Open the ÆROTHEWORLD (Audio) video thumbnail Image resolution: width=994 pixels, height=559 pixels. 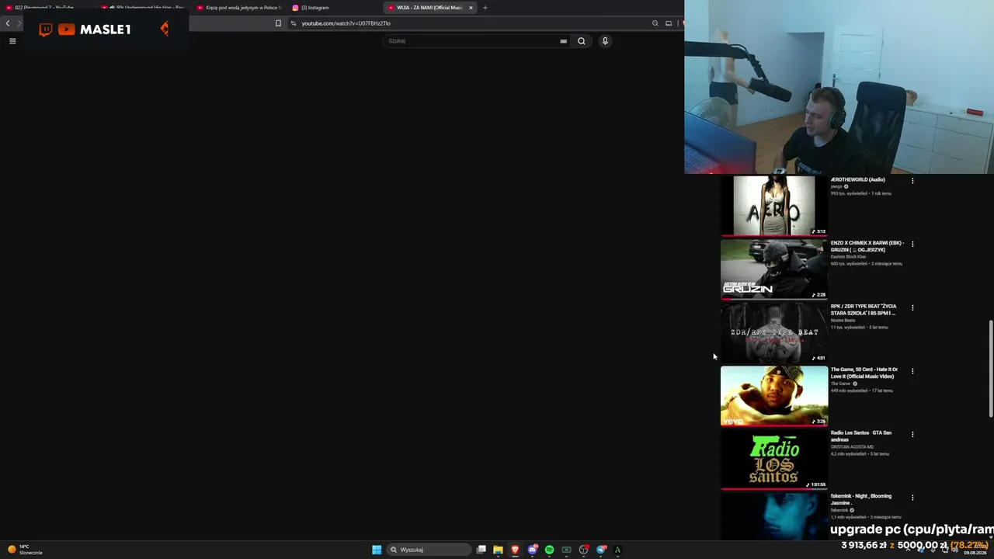tap(774, 206)
